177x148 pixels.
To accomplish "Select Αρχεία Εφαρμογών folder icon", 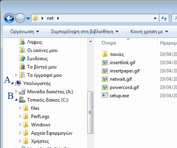I will [x=26, y=133].
